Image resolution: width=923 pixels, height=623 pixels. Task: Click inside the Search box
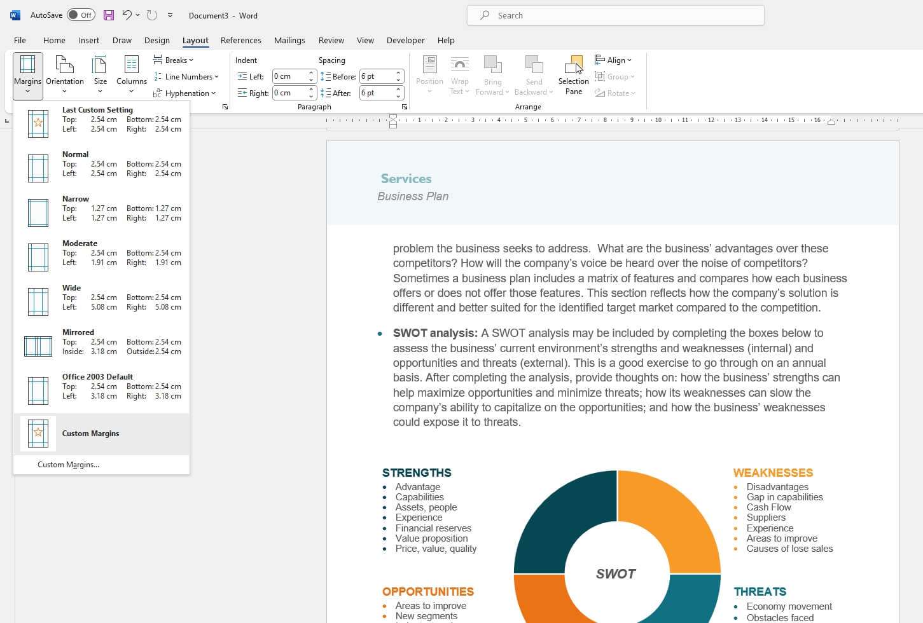pos(614,15)
